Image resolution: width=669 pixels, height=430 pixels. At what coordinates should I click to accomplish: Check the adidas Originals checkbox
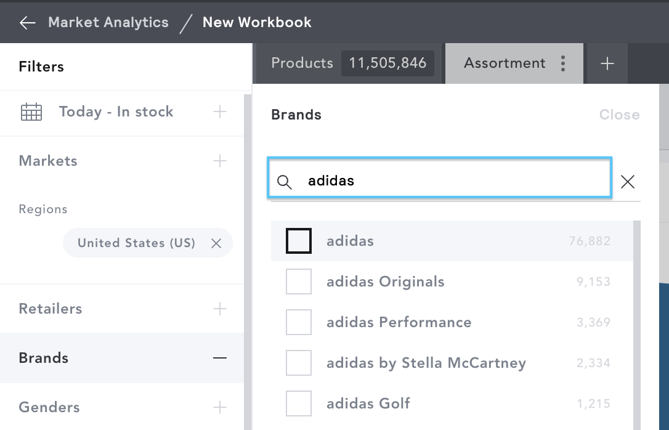(x=299, y=282)
